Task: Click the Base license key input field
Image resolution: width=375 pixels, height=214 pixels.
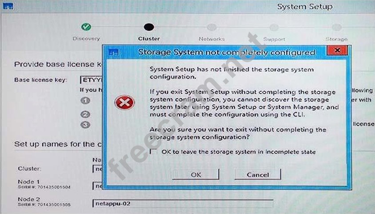Action: pyautogui.click(x=92, y=80)
